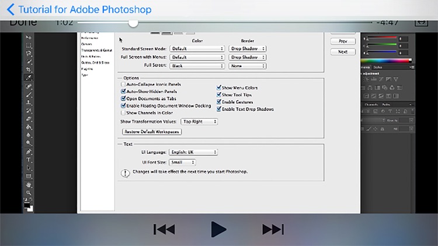Uncheck Show Menu Colors
The image size is (438, 246).
[219, 87]
